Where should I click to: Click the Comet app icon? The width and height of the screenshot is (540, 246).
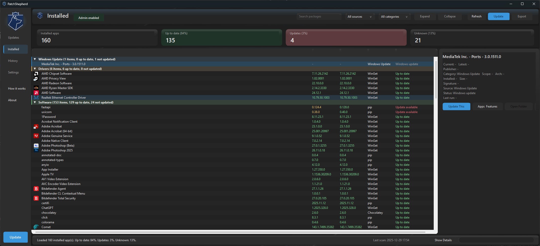[x=36, y=227]
